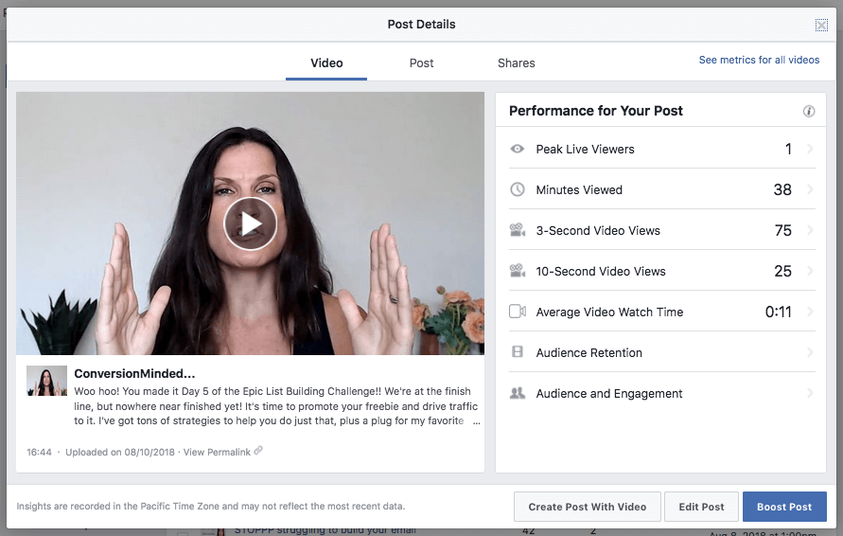843x536 pixels.
Task: Click the 16:44 video duration text
Action: pyautogui.click(x=39, y=452)
